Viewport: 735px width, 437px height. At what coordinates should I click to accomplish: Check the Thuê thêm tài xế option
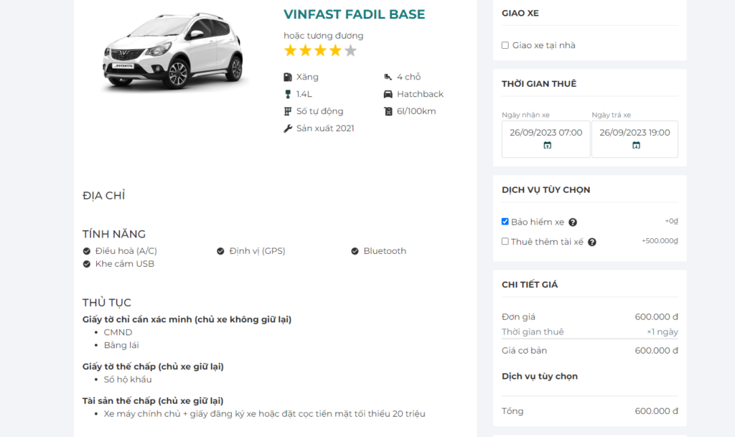pyautogui.click(x=505, y=242)
